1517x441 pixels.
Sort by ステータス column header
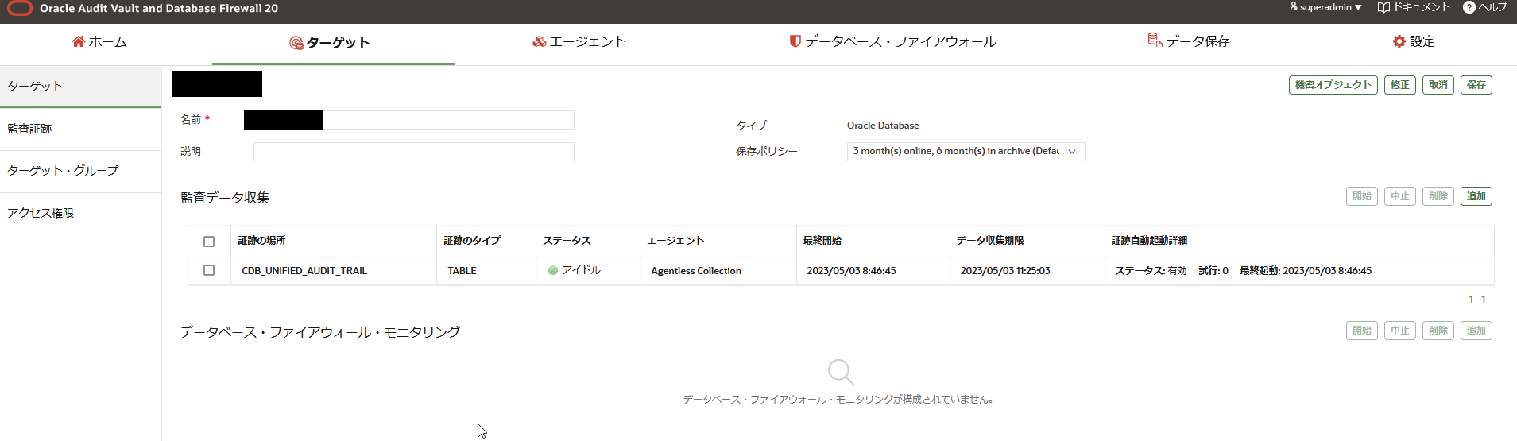point(567,241)
